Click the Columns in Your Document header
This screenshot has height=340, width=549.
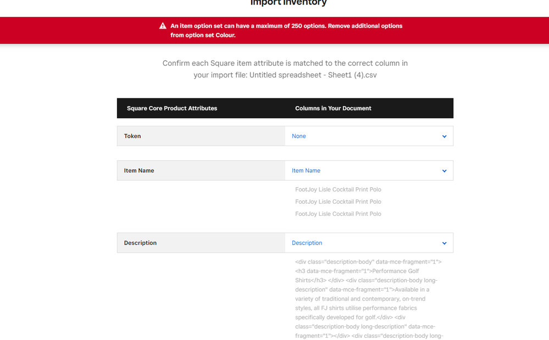click(333, 108)
